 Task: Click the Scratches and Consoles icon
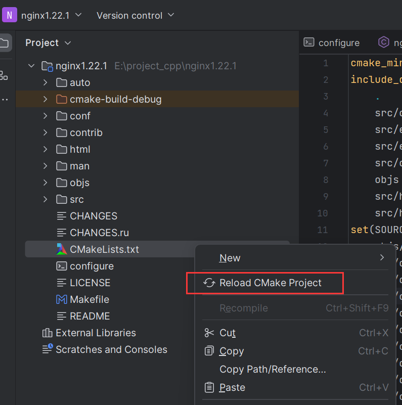tap(48, 349)
